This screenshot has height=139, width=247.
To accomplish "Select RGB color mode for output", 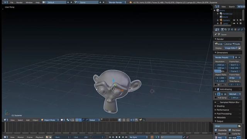I will click(234, 137).
